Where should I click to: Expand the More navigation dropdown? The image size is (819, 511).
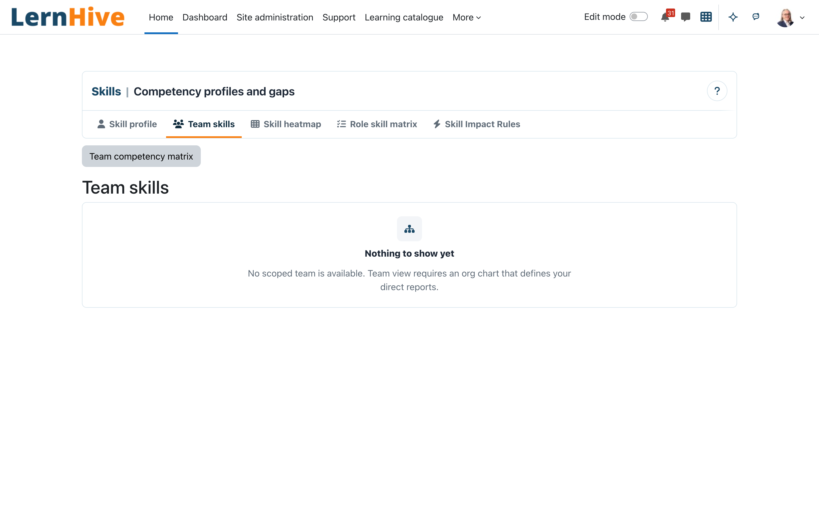[467, 17]
